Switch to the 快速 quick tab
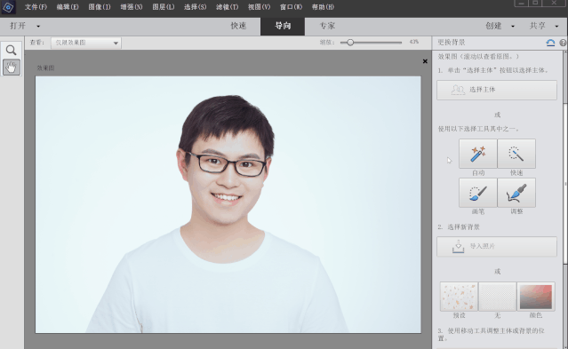The height and width of the screenshot is (349, 568). point(238,26)
